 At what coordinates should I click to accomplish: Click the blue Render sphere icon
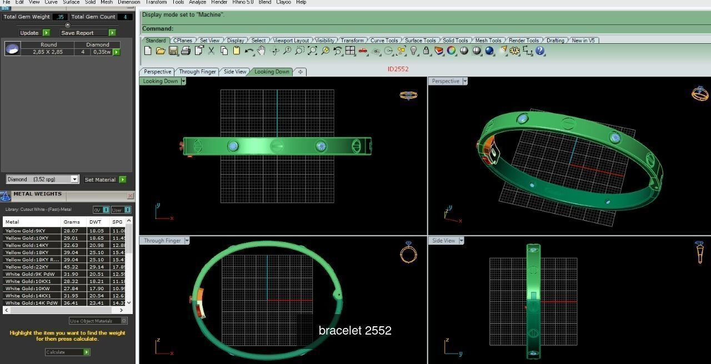coord(489,50)
